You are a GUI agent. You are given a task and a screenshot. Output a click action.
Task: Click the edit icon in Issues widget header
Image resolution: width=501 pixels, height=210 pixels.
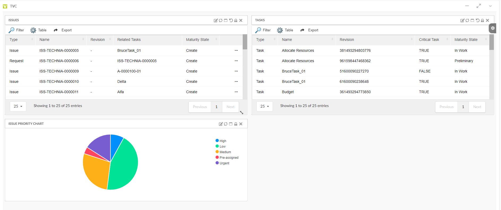tap(216, 20)
